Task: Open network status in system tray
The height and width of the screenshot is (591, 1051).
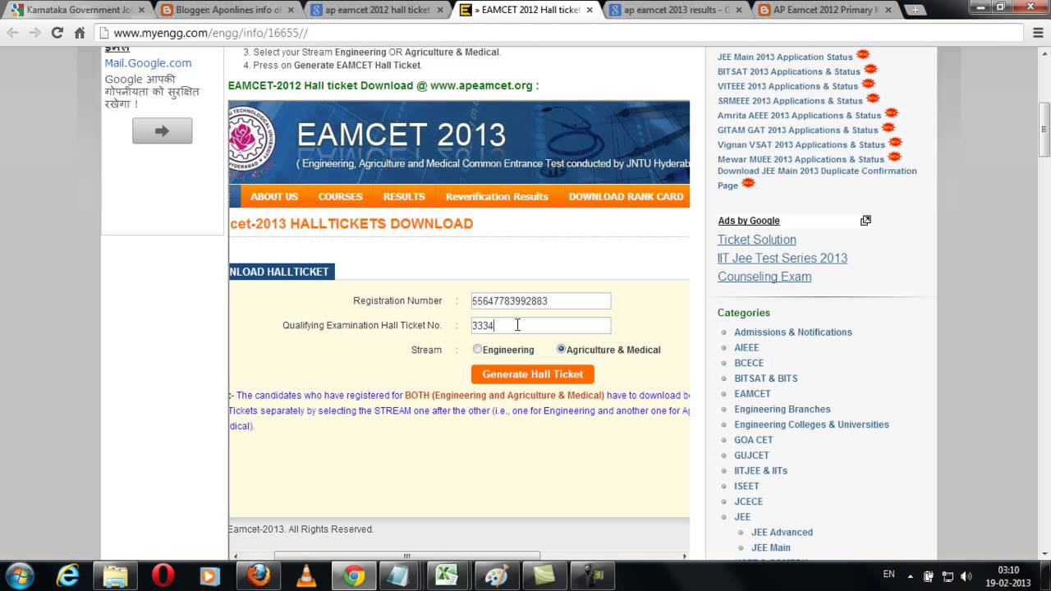Action: (948, 575)
